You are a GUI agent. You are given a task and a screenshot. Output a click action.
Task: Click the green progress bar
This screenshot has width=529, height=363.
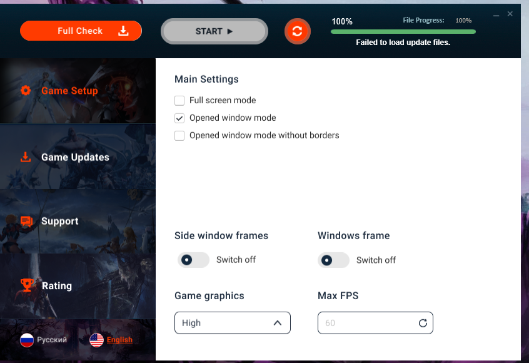[403, 32]
